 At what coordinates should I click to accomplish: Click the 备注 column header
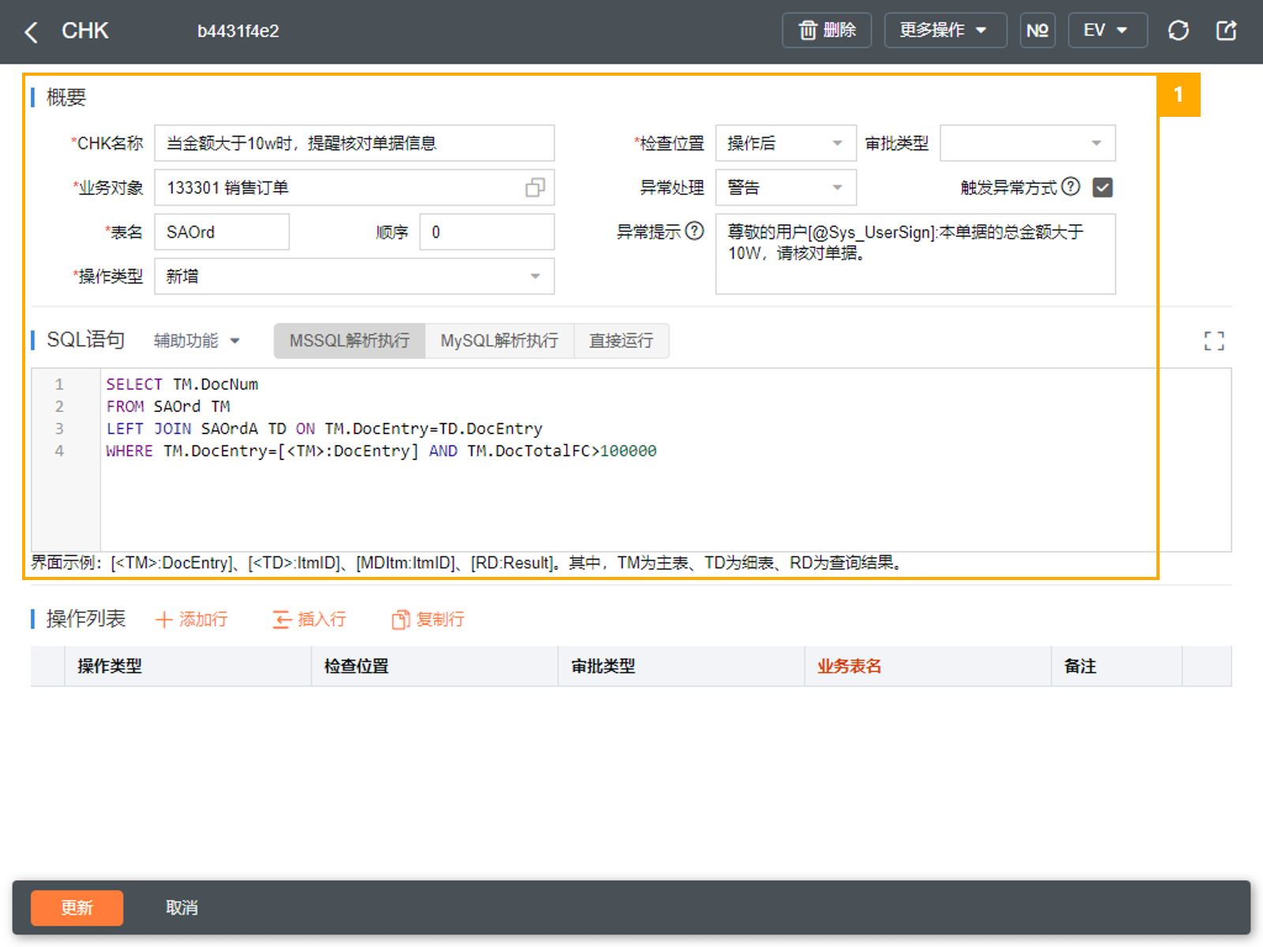click(x=1117, y=666)
